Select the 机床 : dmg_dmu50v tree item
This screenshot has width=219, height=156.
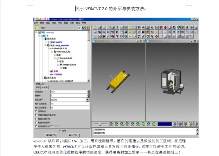tap(59, 45)
